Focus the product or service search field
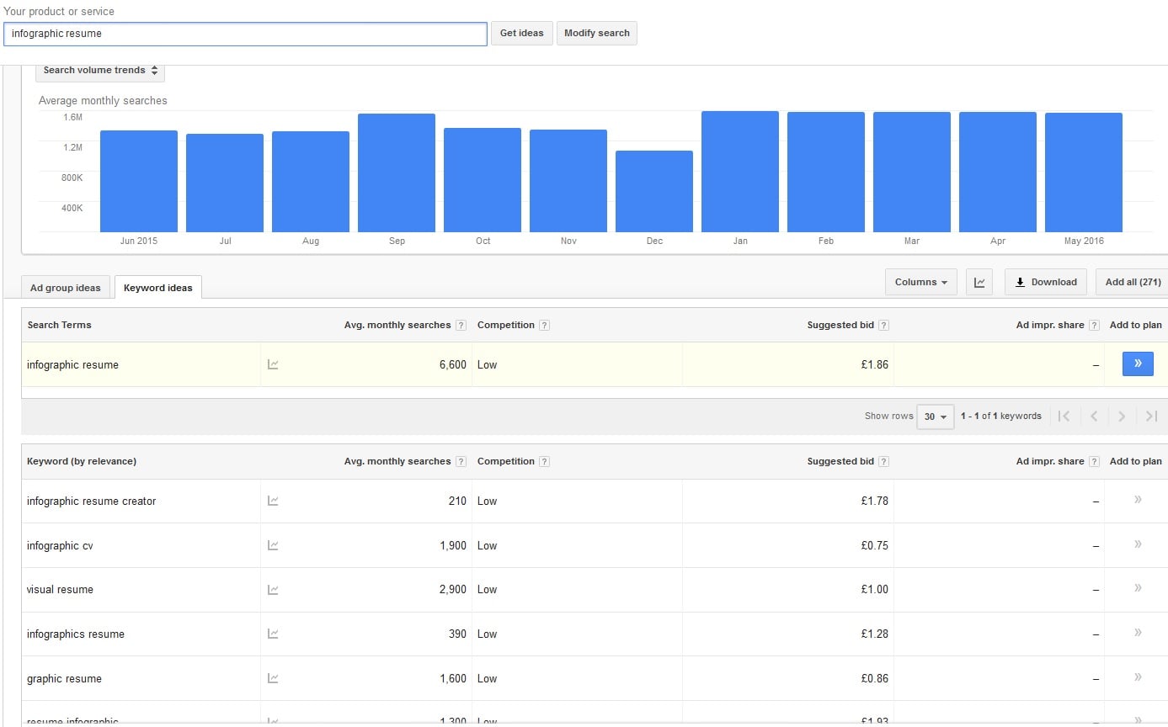The width and height of the screenshot is (1168, 727). pyautogui.click(x=245, y=34)
